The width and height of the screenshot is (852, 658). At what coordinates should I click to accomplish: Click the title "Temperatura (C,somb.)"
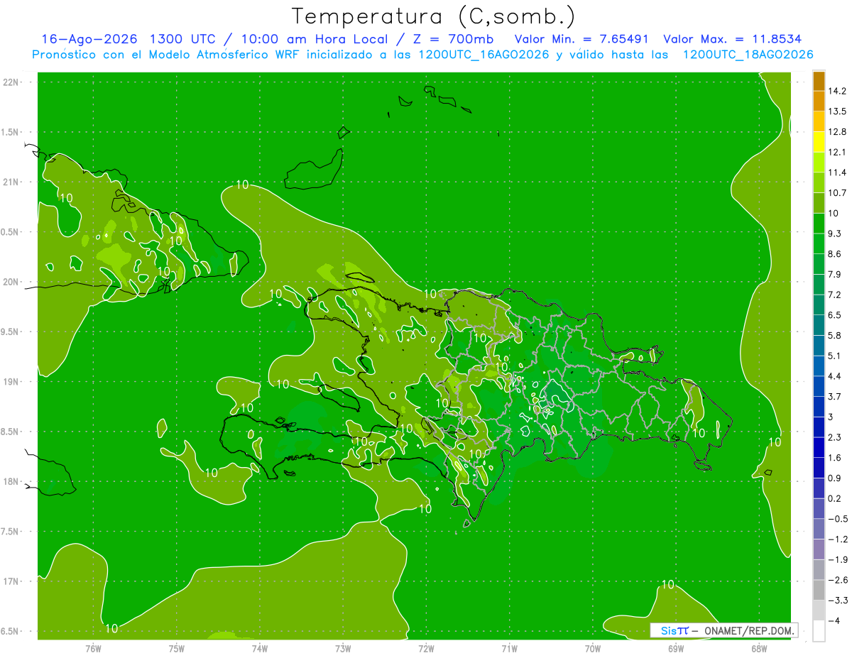tap(434, 16)
